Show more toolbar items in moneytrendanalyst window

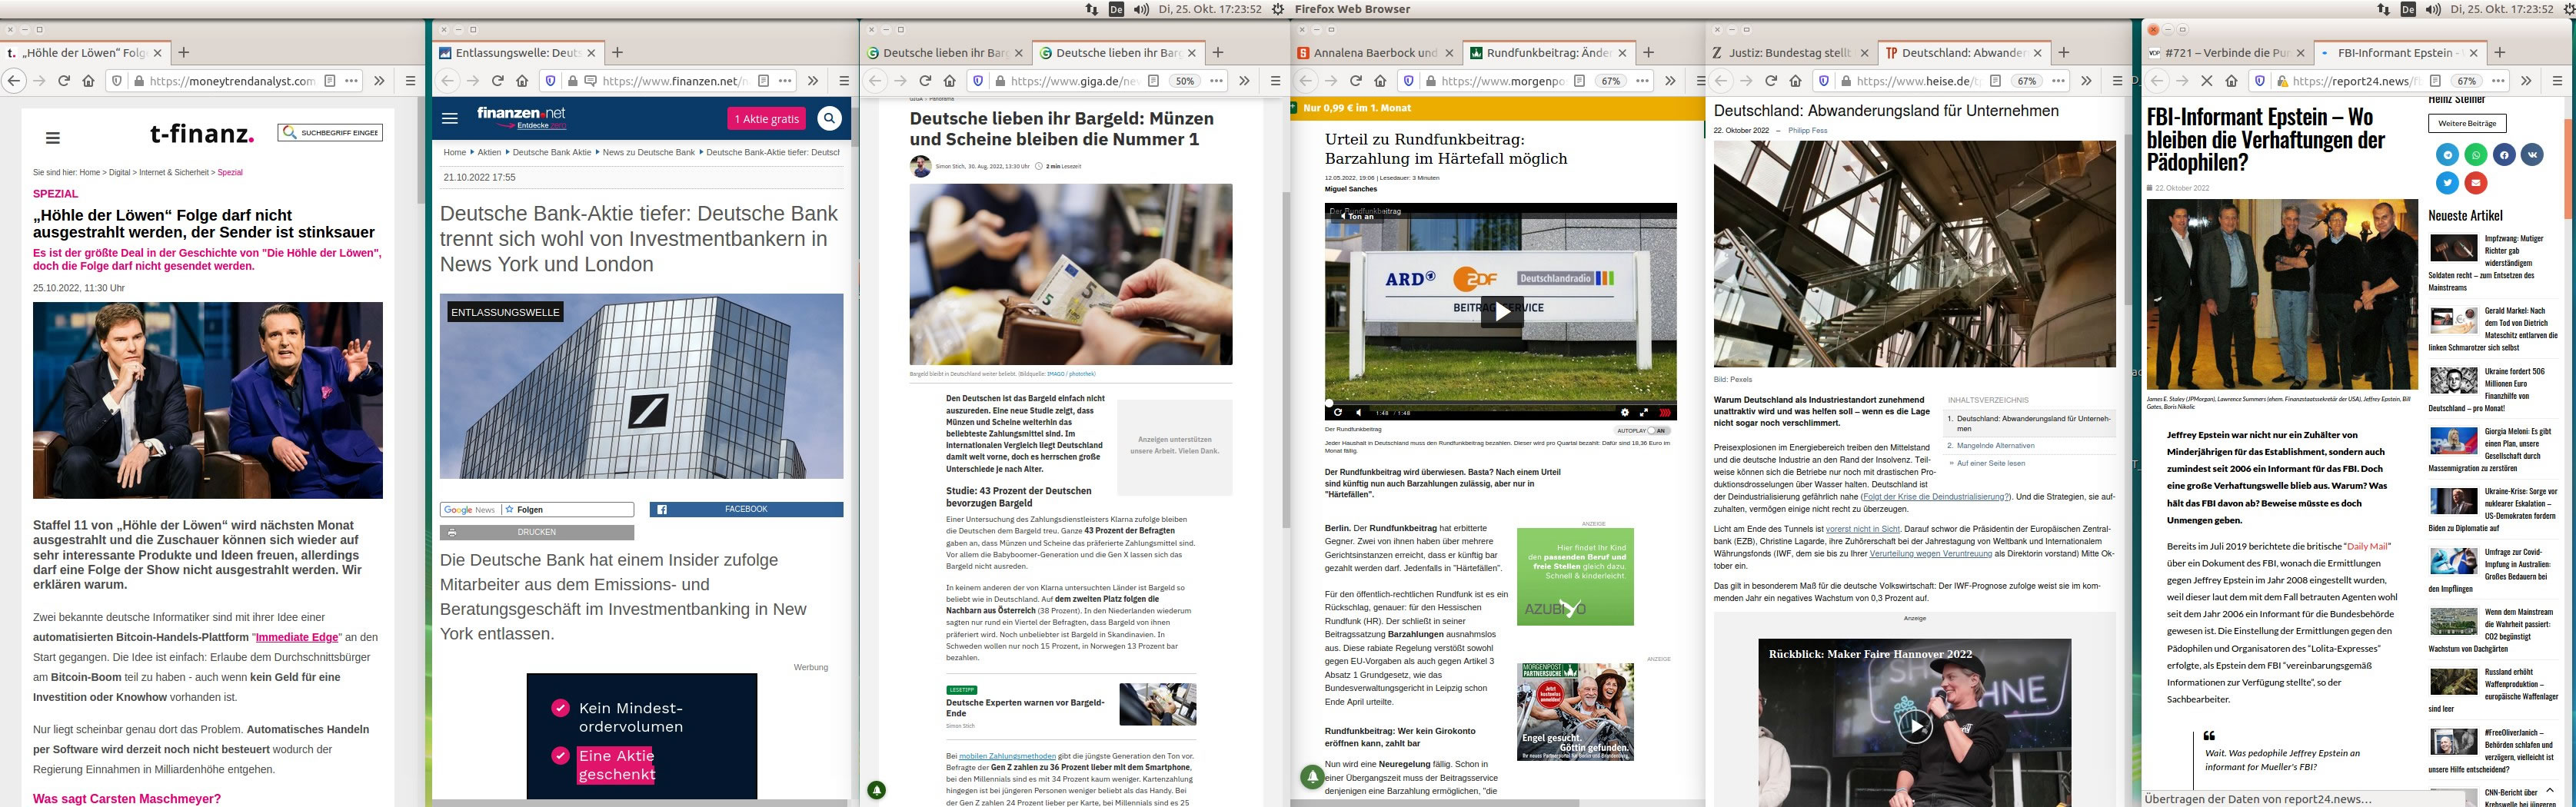[x=379, y=81]
